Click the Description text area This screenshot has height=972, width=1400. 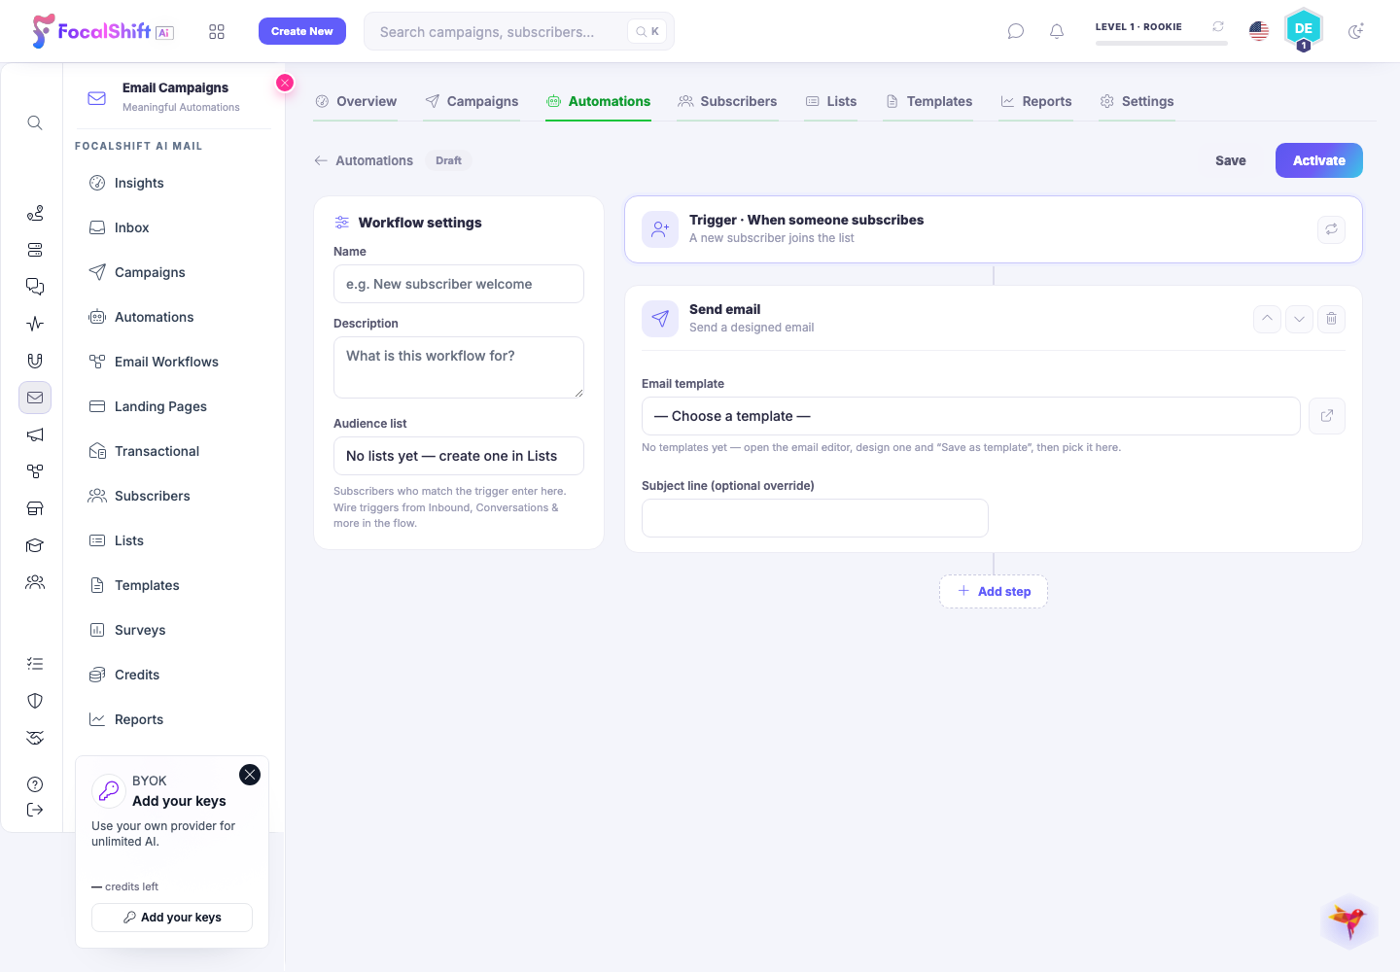pos(459,367)
